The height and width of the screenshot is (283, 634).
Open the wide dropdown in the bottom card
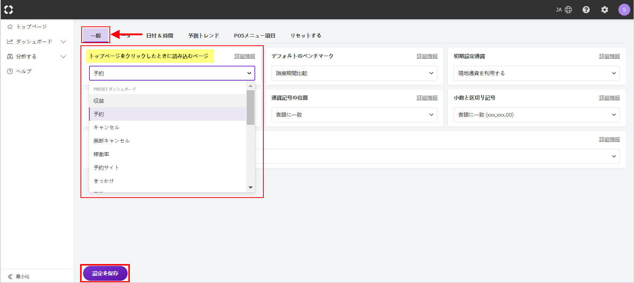[437, 156]
